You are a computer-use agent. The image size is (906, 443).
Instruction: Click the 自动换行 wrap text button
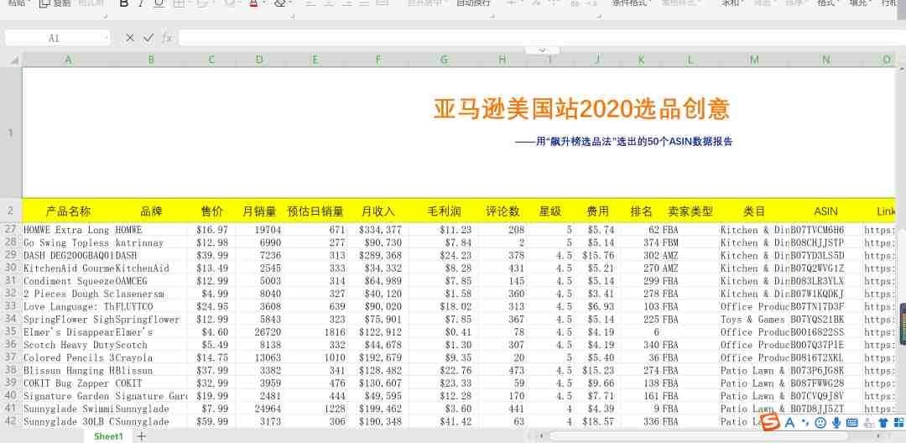pos(473,3)
